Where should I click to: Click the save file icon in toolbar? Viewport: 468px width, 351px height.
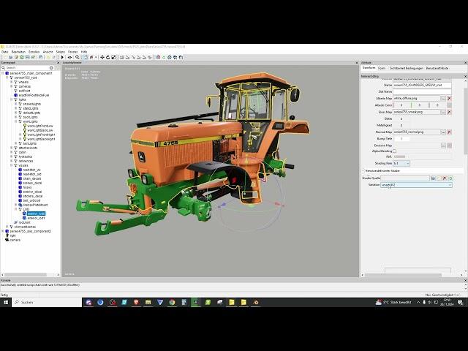(28, 57)
